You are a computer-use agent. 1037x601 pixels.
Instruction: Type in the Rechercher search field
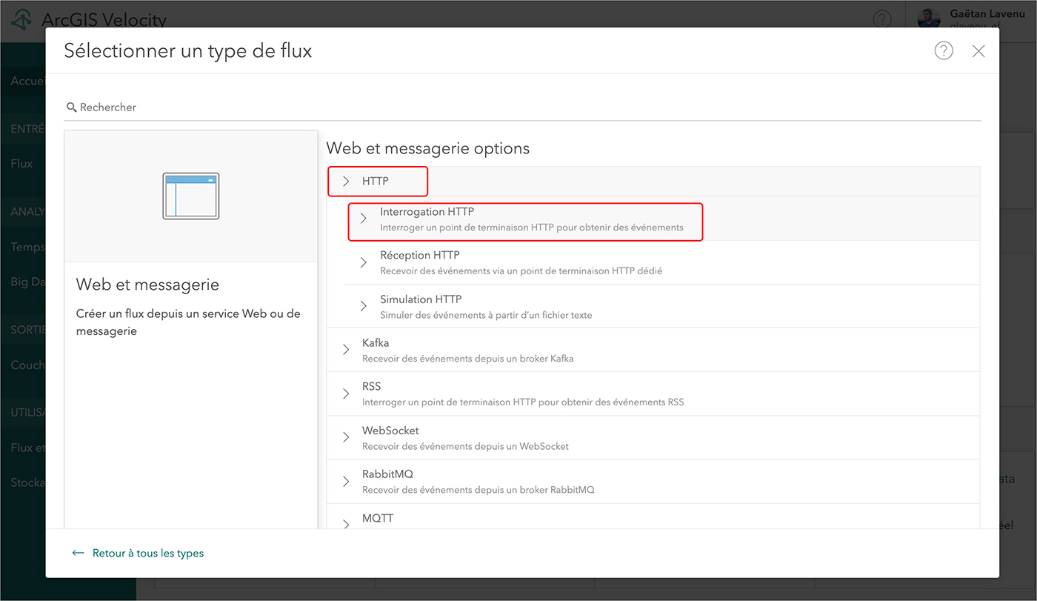pos(518,107)
